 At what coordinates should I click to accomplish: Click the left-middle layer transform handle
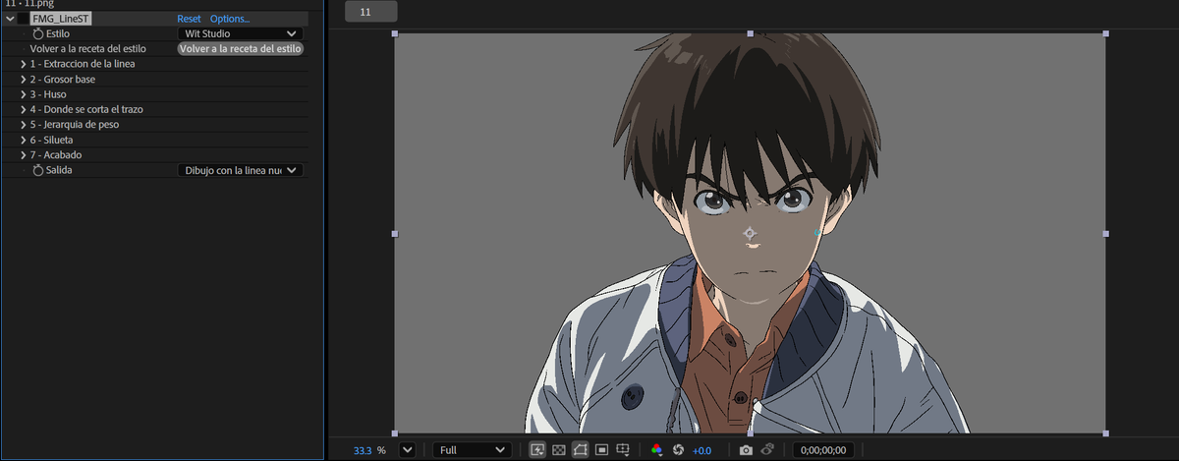395,234
